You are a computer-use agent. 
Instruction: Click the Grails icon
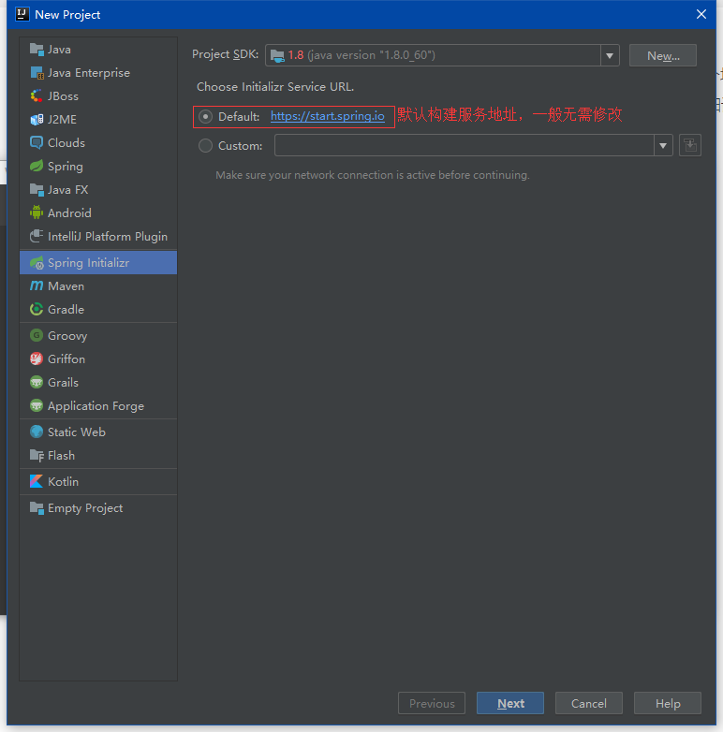(37, 382)
